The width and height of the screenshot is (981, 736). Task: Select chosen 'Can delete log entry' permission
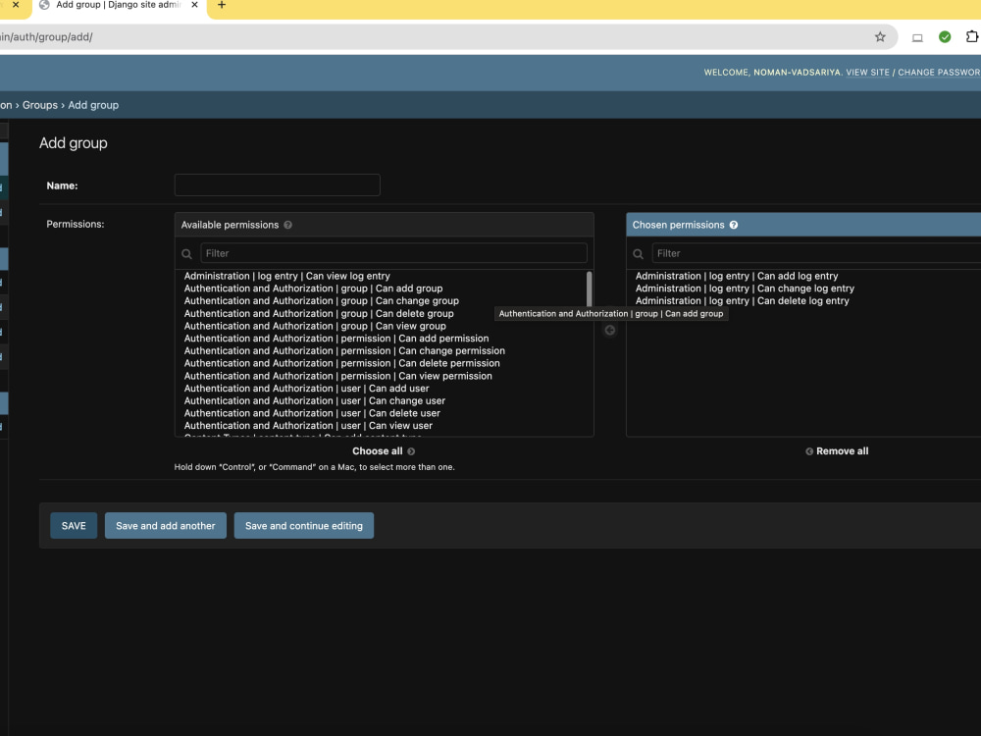pyautogui.click(x=742, y=301)
